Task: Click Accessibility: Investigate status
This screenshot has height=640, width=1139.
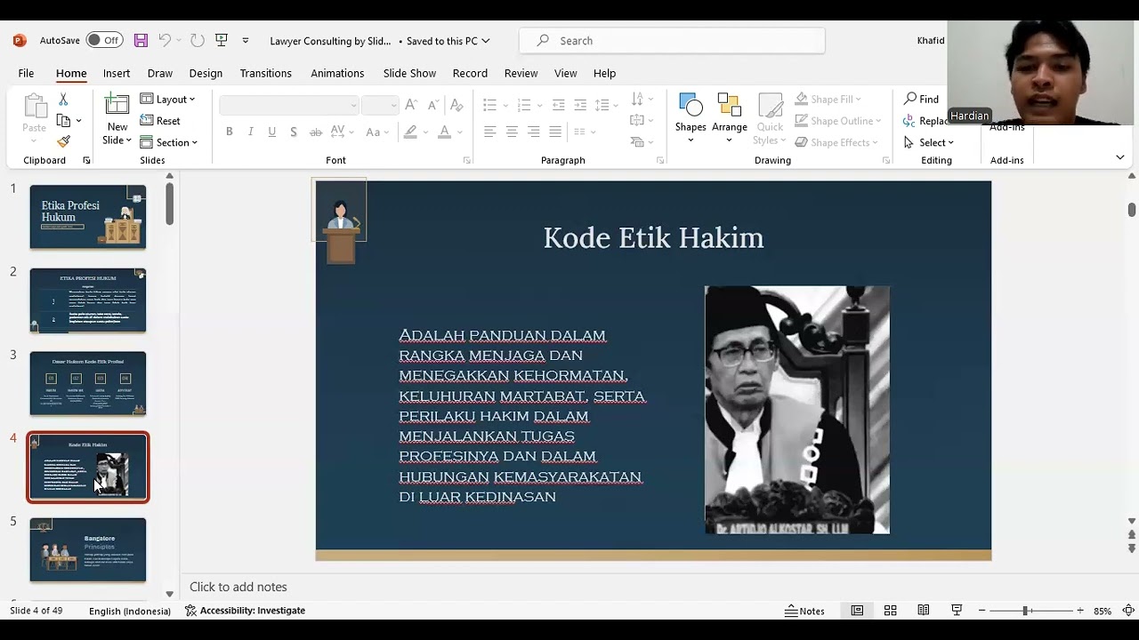Action: tap(245, 611)
